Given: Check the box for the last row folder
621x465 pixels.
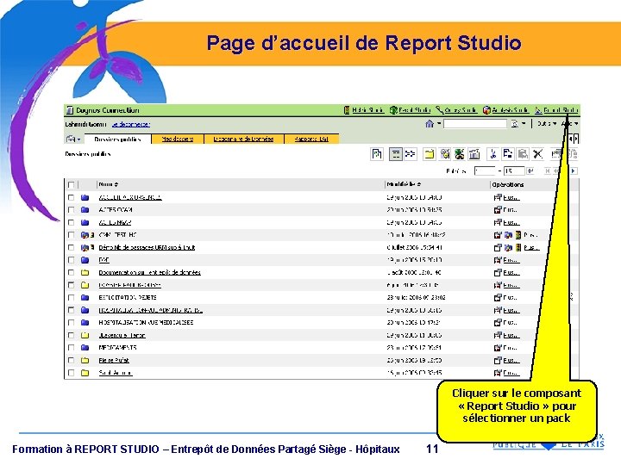Looking at the screenshot, I should click(x=71, y=373).
